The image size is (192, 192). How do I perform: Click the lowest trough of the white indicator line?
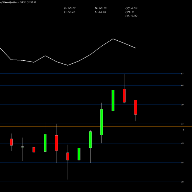tap(68, 65)
